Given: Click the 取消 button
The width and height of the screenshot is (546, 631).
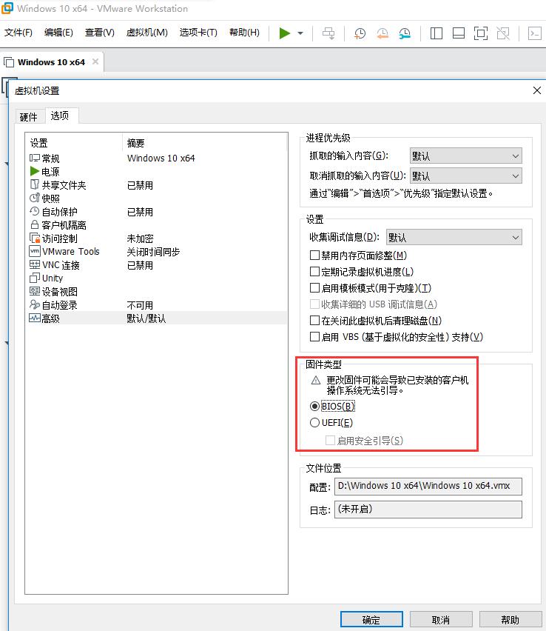Looking at the screenshot, I should 441,620.
